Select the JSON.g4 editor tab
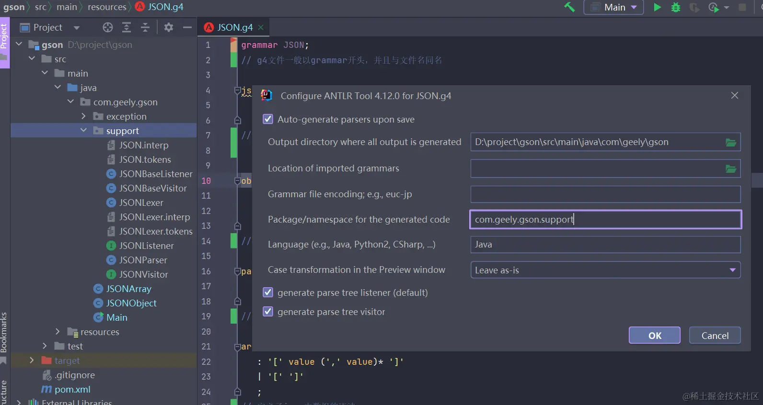 [234, 27]
